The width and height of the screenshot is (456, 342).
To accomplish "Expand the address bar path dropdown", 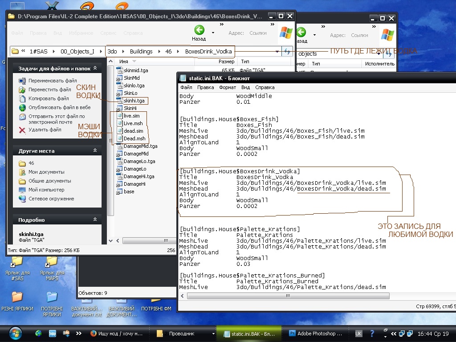I will pos(277,52).
